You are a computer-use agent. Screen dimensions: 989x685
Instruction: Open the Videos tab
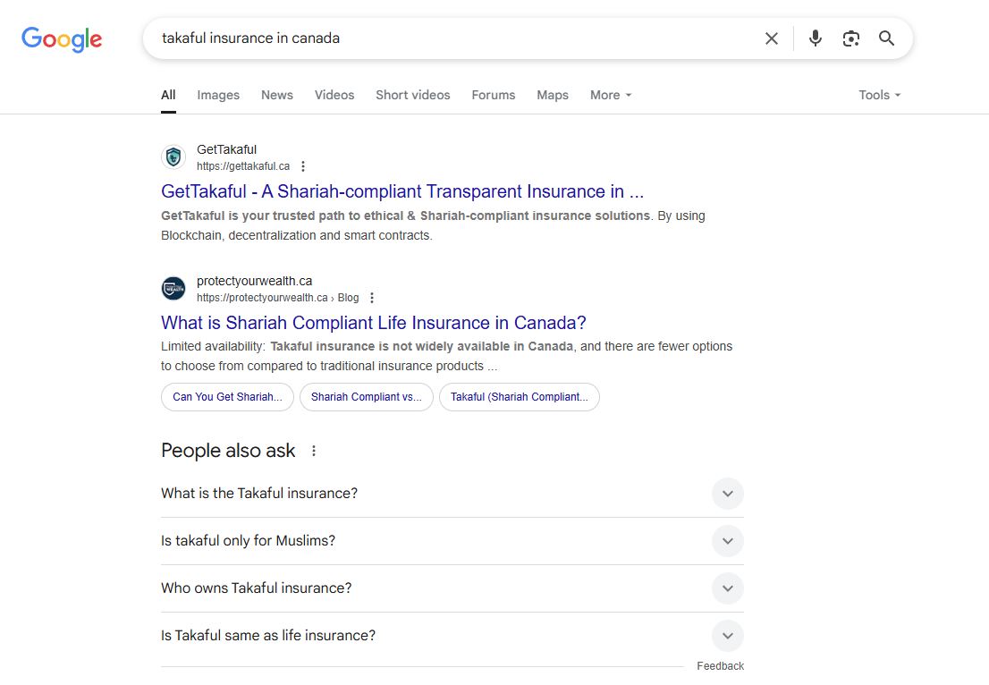coord(334,96)
